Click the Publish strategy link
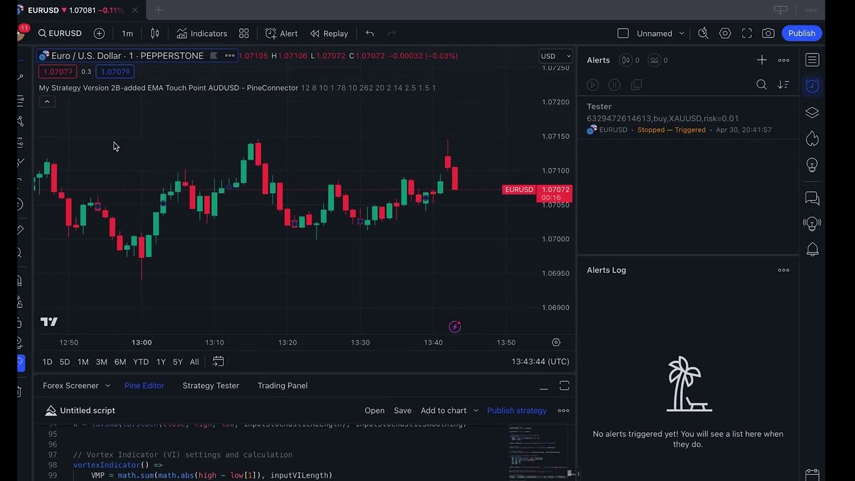 coord(516,410)
